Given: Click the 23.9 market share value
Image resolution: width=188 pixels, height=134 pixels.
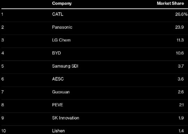Looking at the screenshot, I should click(179, 27).
